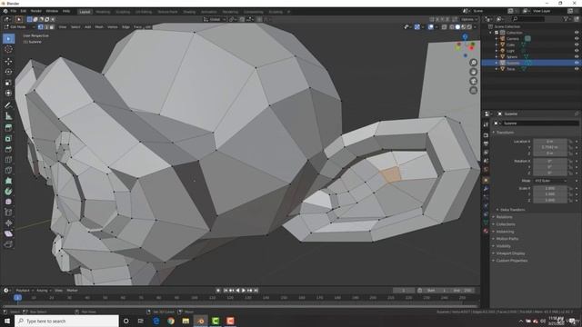Open the Edit menu
Viewport: 582px width, 327px height.
pos(24,11)
